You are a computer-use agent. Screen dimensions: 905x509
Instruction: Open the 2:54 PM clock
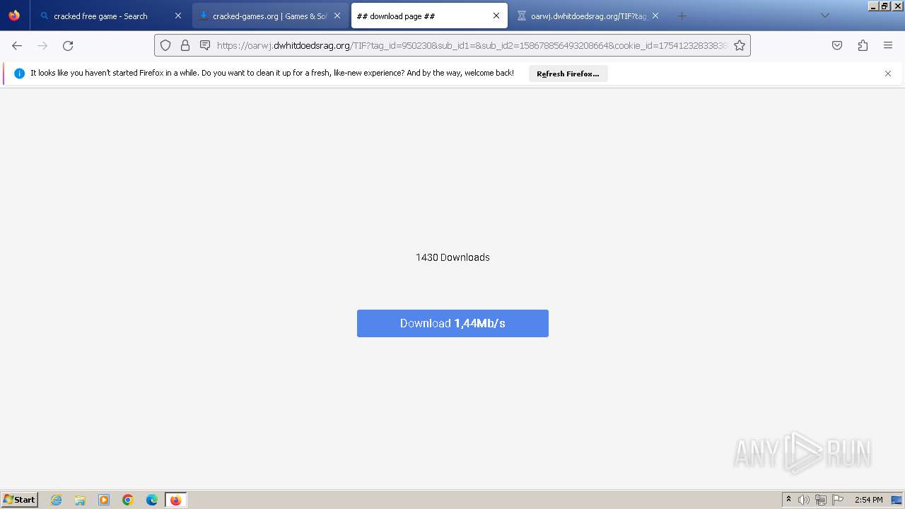tap(868, 500)
